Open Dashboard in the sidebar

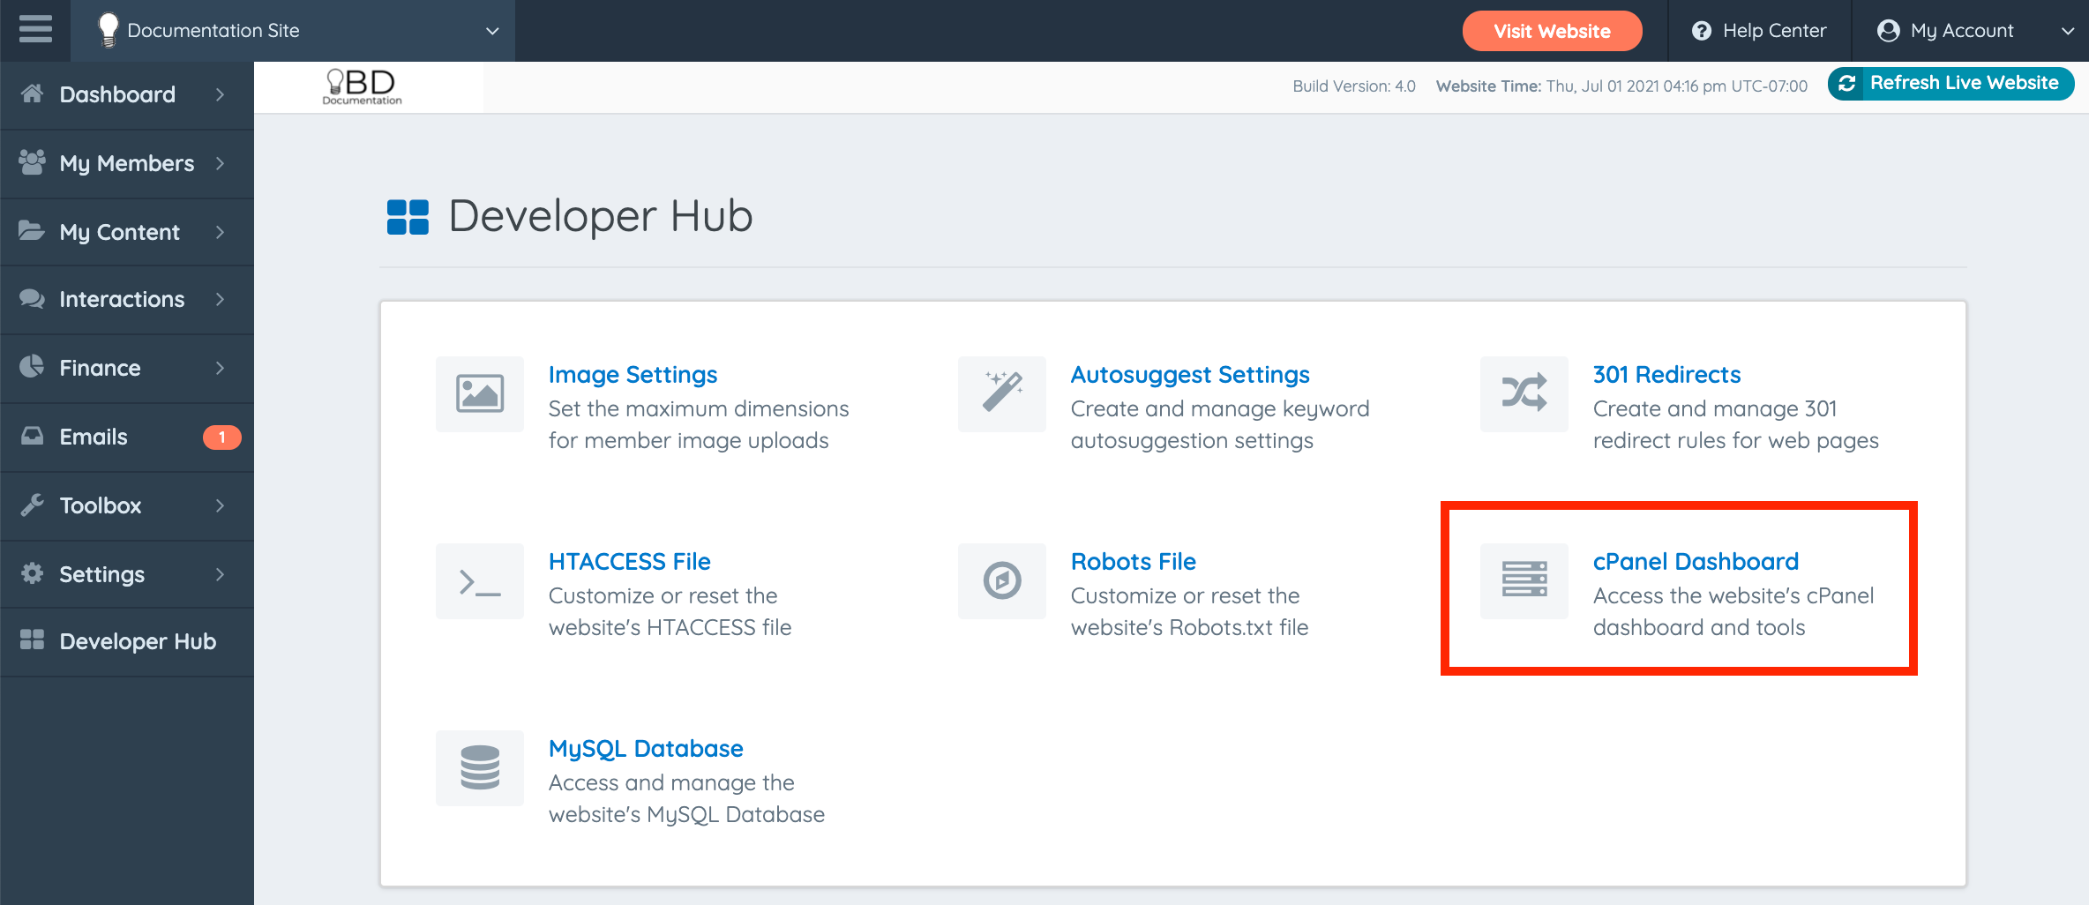[127, 95]
